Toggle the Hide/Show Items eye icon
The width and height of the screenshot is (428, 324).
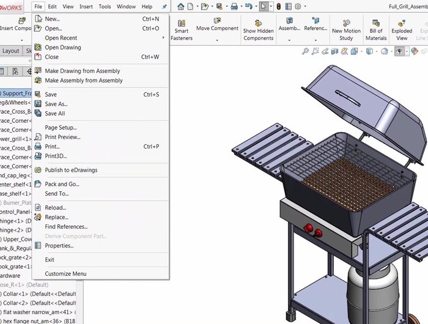[x=399, y=52]
